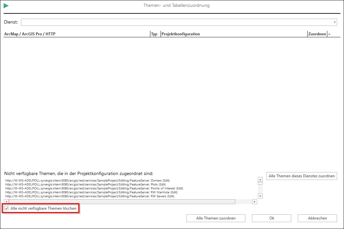Click the right arrow of the horizontal scrollbar
344x229 pixels.
[255, 202]
